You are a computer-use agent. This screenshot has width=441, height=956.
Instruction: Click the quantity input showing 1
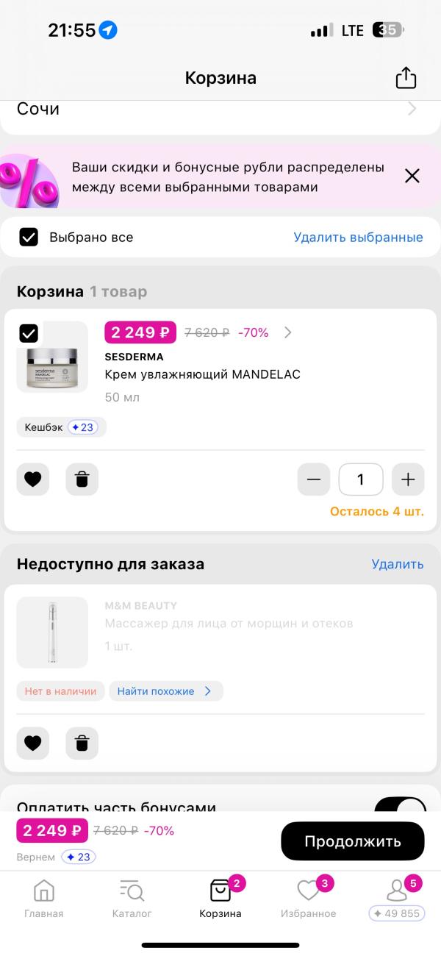pos(361,479)
